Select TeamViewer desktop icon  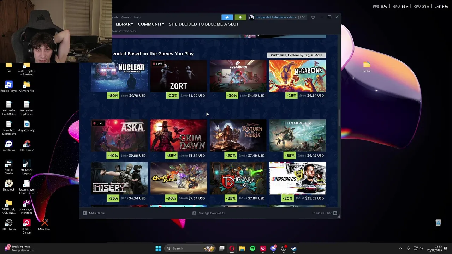click(9, 146)
